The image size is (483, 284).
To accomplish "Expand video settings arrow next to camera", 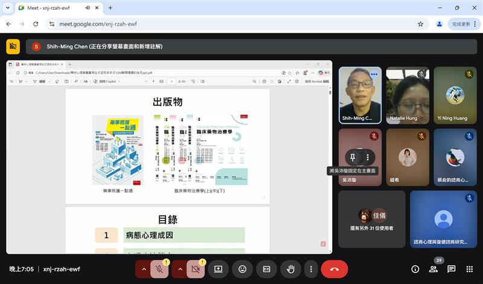I will pyautogui.click(x=179, y=269).
